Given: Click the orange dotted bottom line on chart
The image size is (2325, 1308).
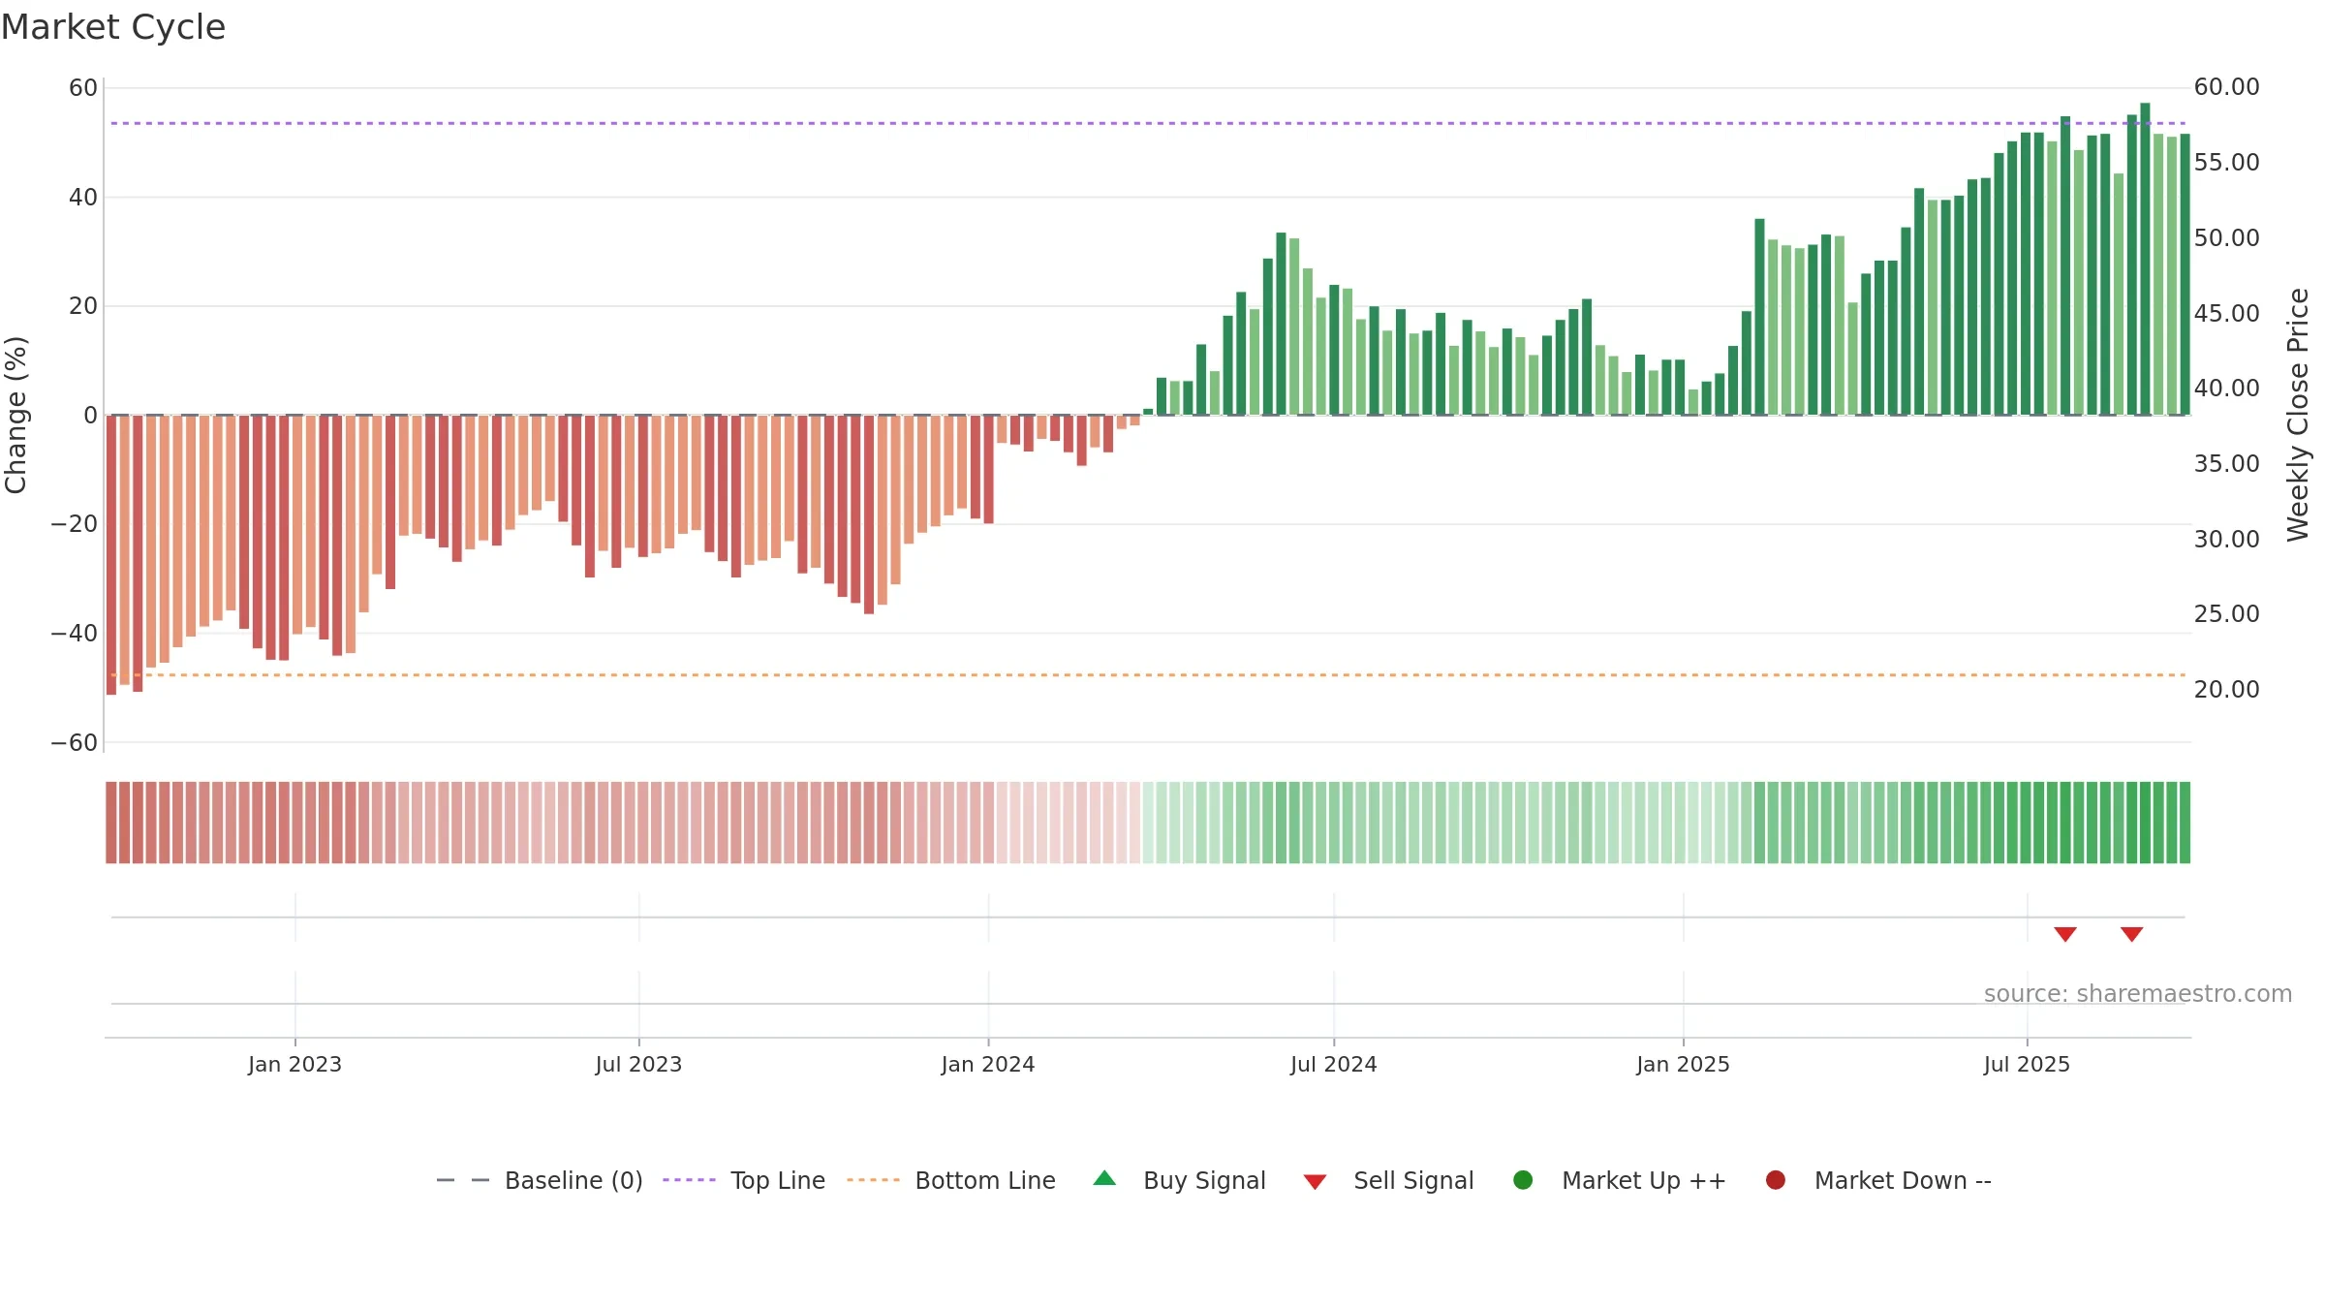Looking at the screenshot, I should pyautogui.click(x=1148, y=674).
